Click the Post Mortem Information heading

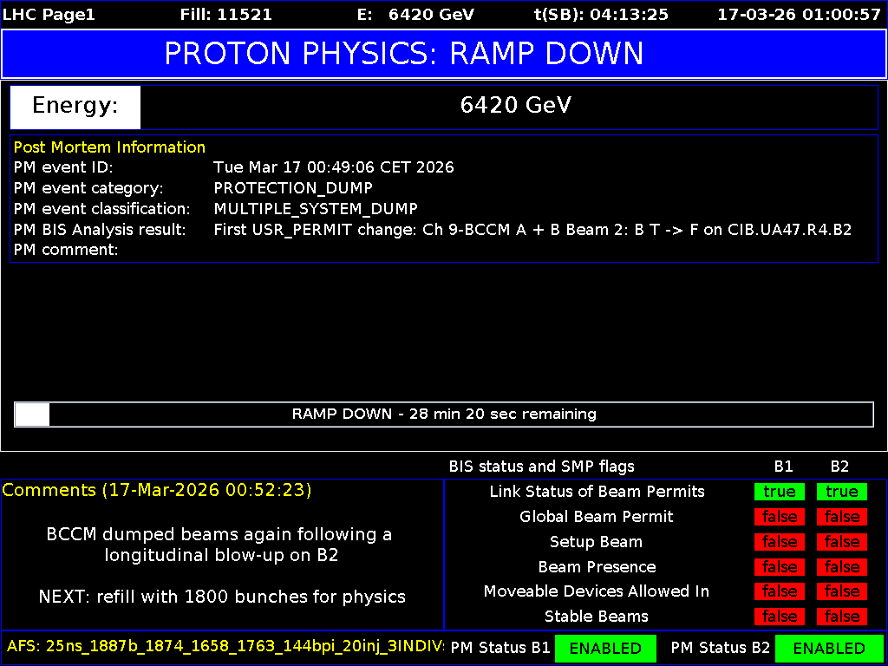click(x=109, y=147)
